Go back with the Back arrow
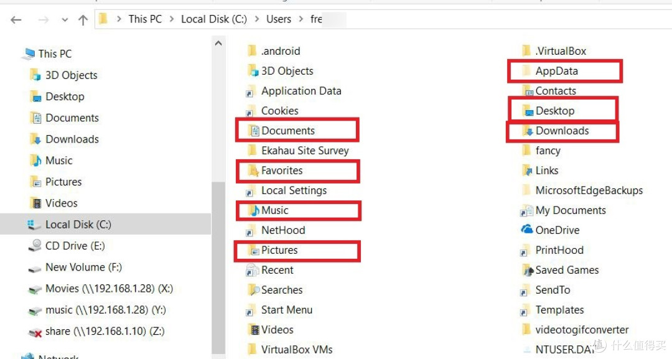This screenshot has width=672, height=359. point(16,20)
